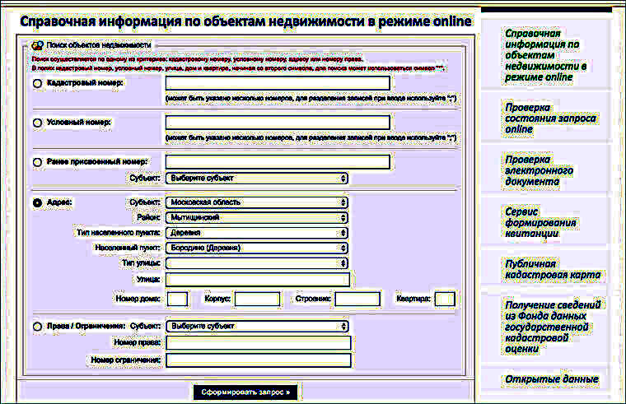Click the Корпус field

click(x=257, y=300)
